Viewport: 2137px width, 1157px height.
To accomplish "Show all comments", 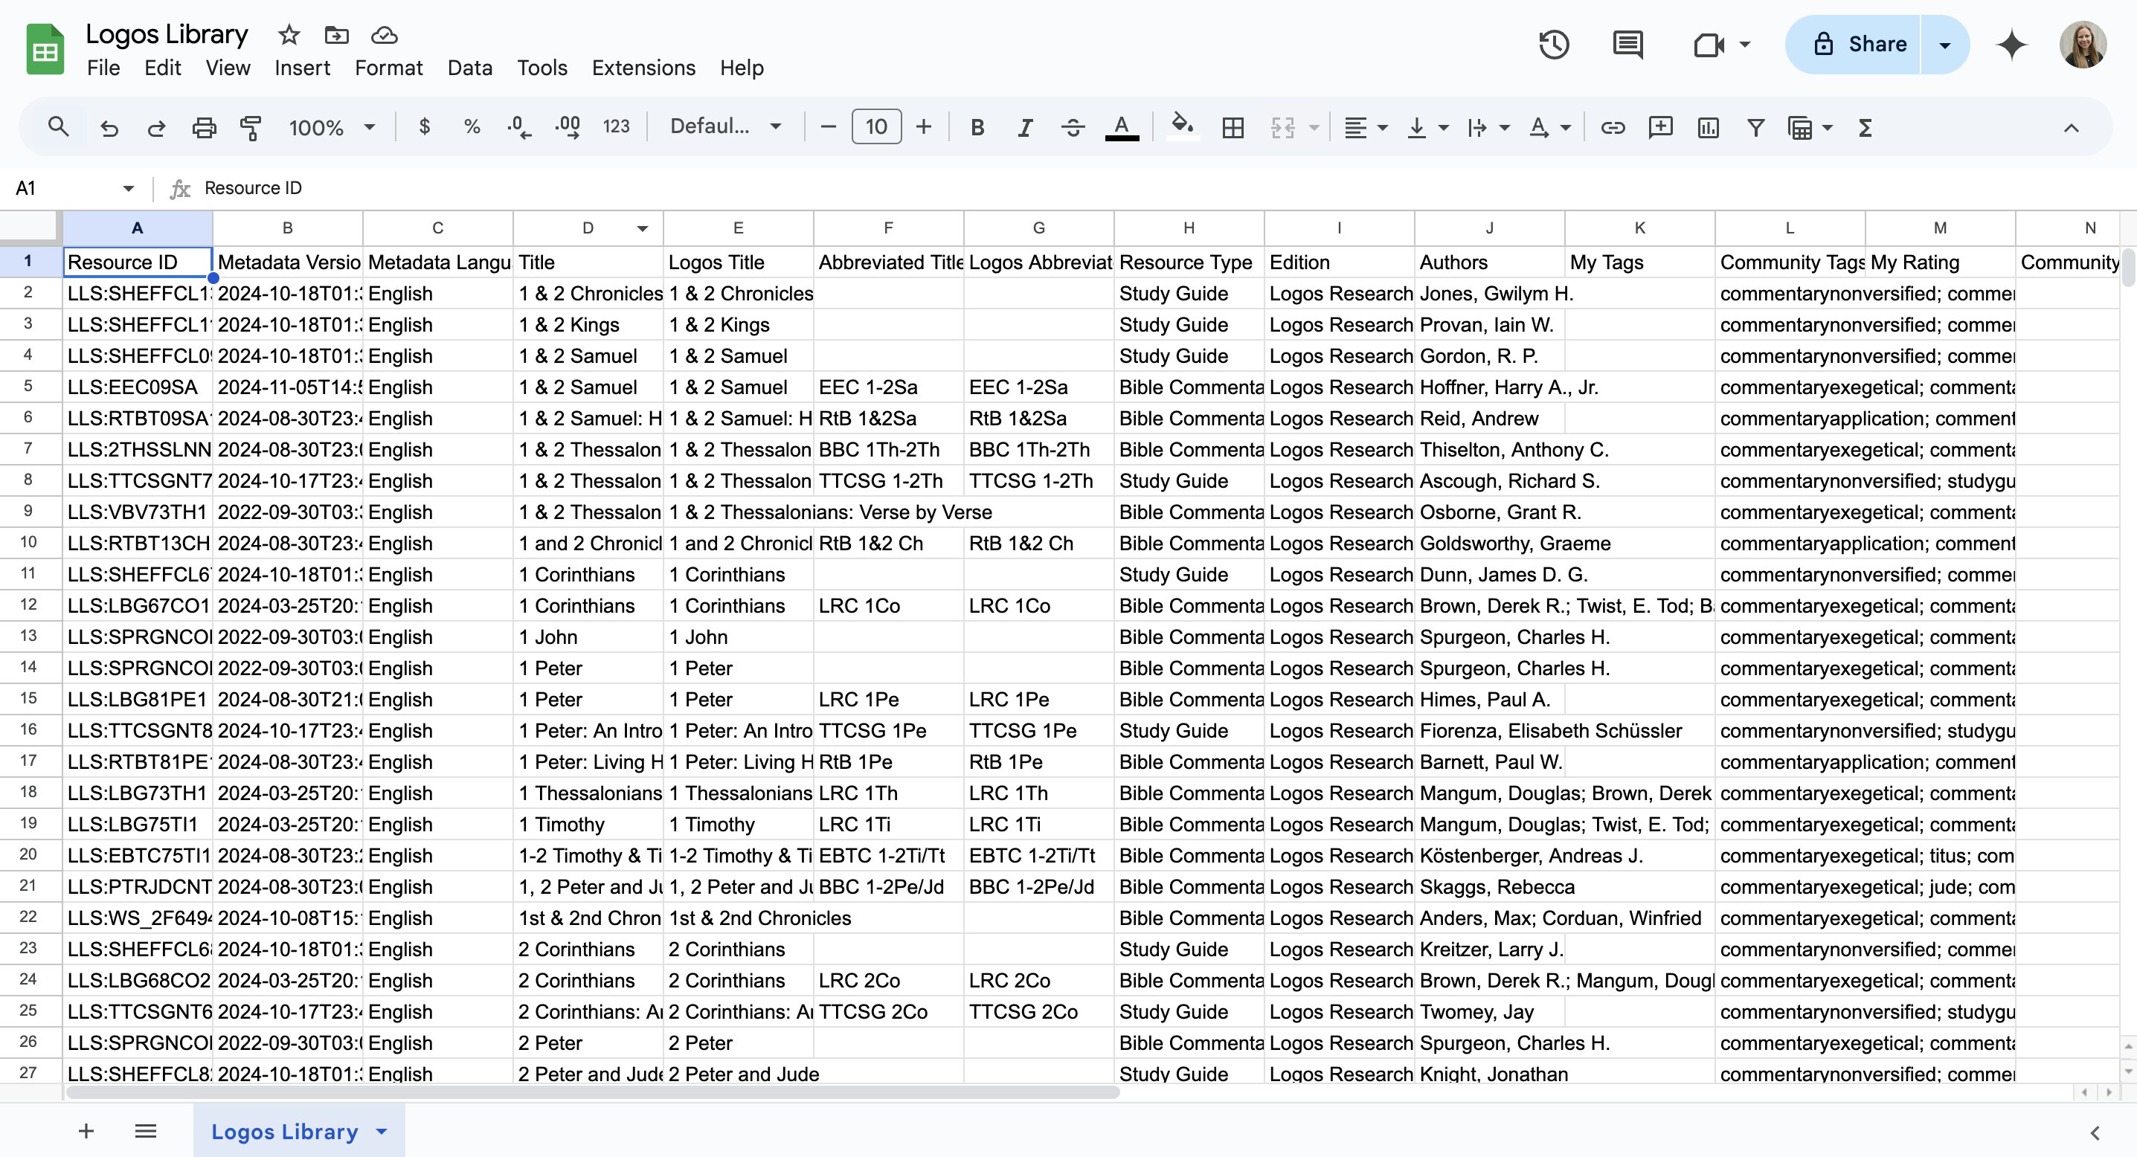I will coord(1627,44).
